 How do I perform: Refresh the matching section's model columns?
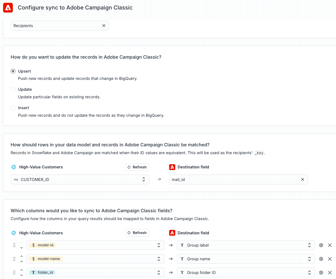coord(137,167)
